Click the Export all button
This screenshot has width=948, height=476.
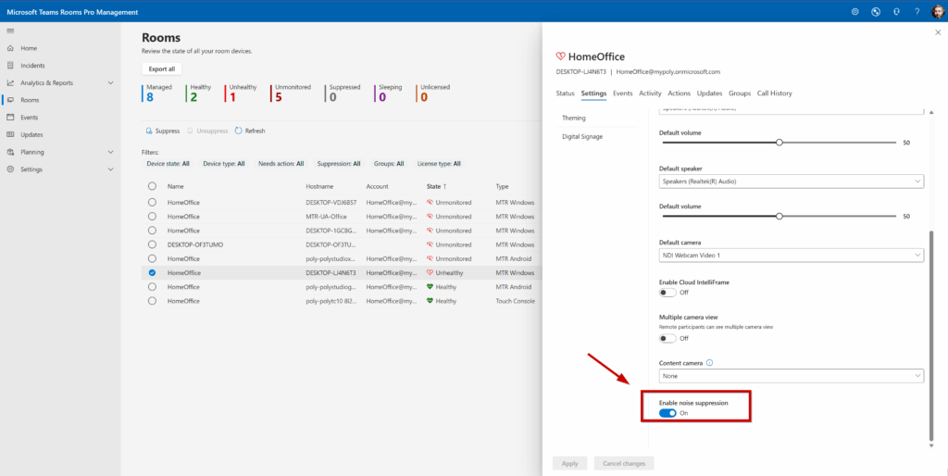click(162, 69)
